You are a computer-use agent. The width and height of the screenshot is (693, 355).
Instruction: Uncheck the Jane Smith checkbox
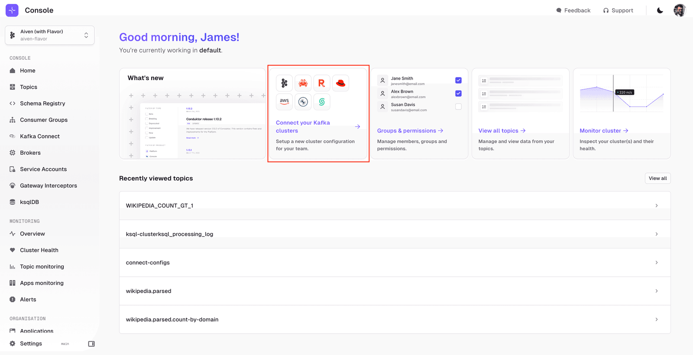458,81
